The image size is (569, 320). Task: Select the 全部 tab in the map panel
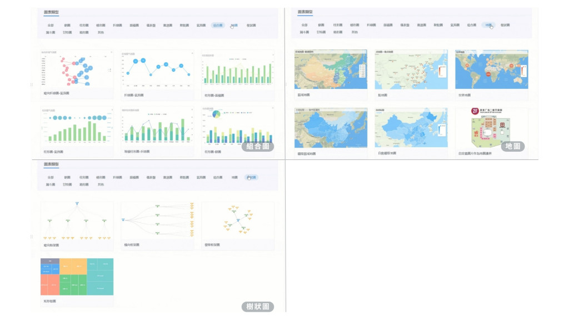point(304,25)
